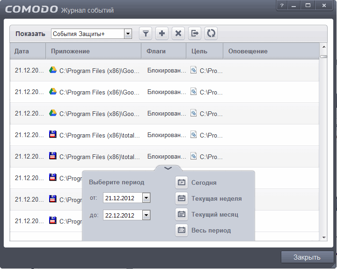The image size is (337, 269).
Task: Click the 'Текущий месяц' calendar icon
Action: tap(182, 214)
